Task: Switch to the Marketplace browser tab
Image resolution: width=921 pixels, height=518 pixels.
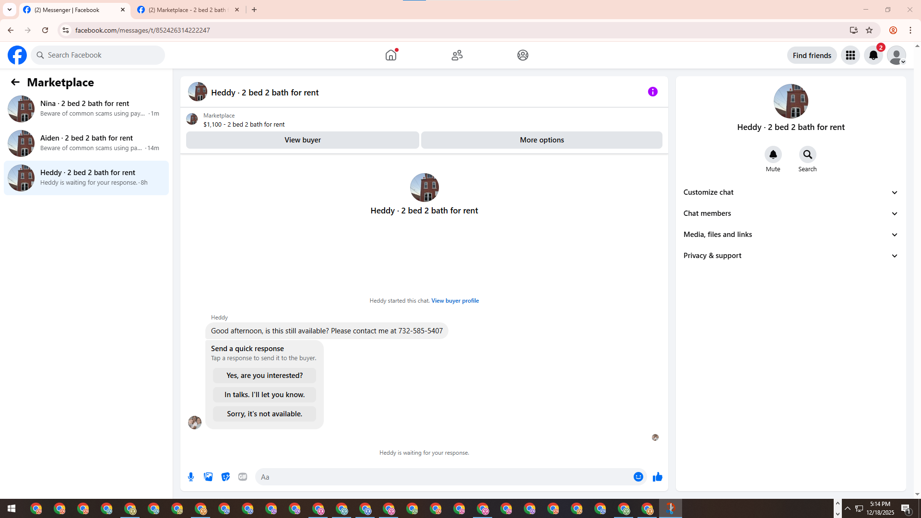Action: 188,10
